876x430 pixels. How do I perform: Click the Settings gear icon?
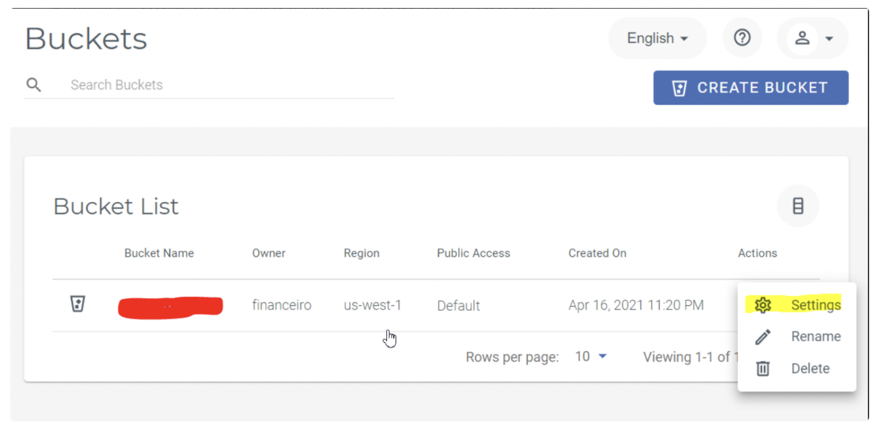click(763, 305)
